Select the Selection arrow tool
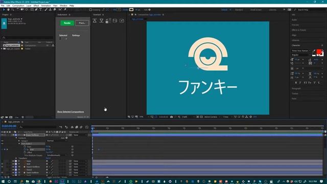327x184 pixels. (x=4, y=10)
